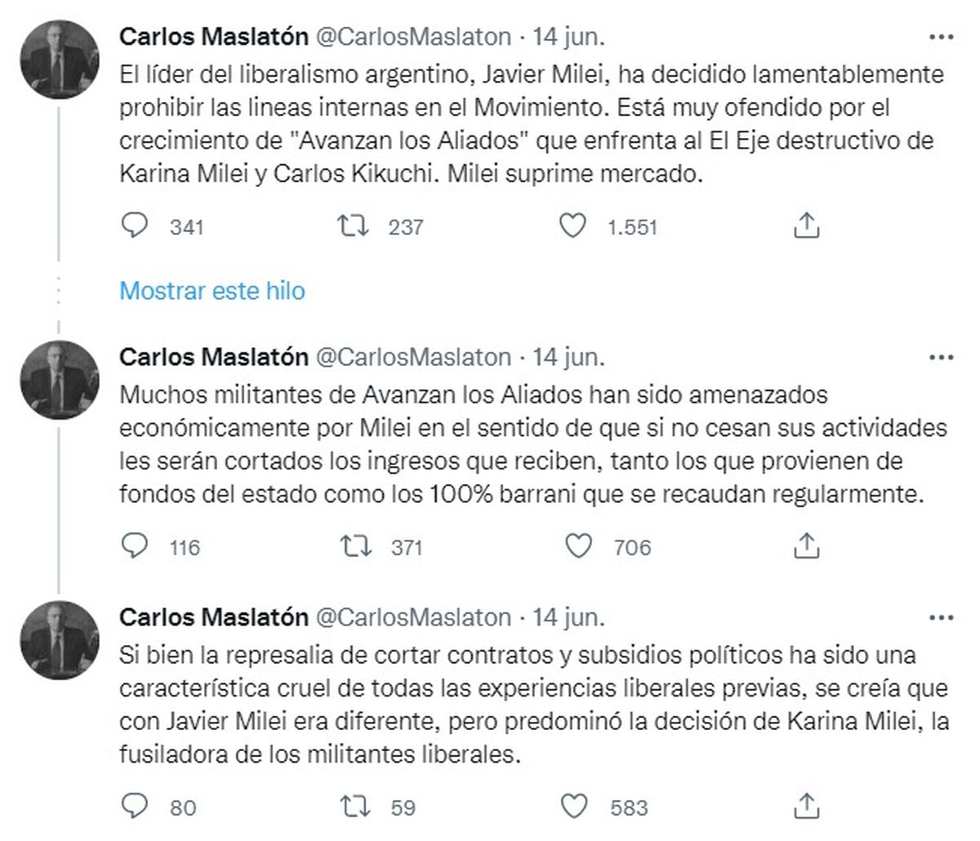
Task: Open the '14 jun.' timestamp of the second tweet
Action: coord(569,357)
